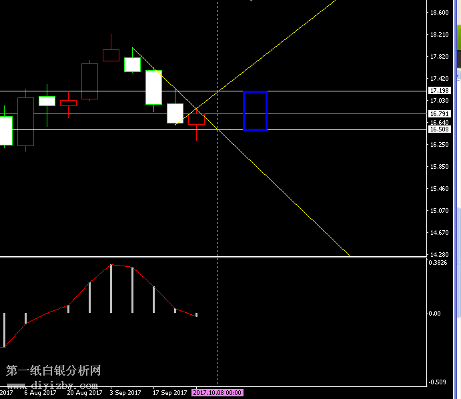The image size is (461, 399).
Task: Click the 16.508 price level label
Action: coord(439,130)
